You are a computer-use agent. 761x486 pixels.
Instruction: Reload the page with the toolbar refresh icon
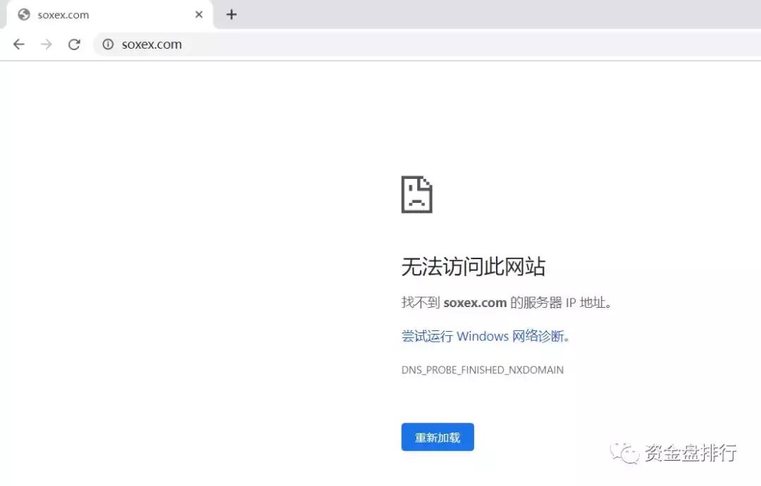[74, 44]
